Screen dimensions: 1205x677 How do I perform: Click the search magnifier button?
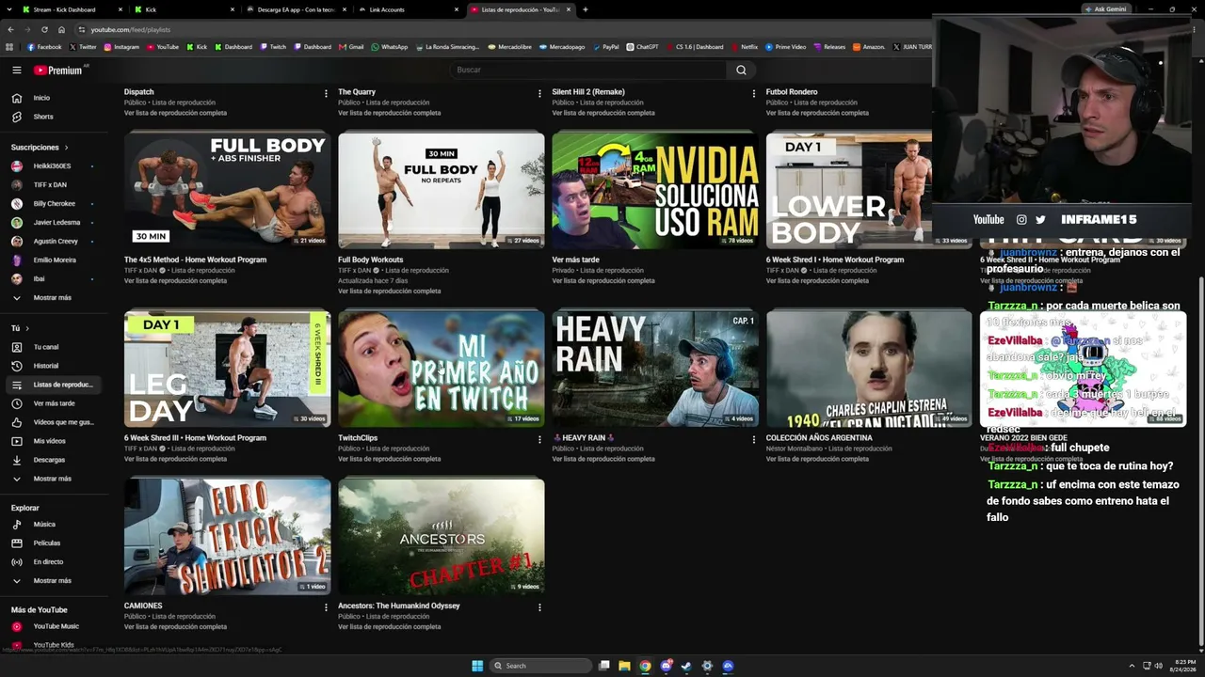[741, 70]
